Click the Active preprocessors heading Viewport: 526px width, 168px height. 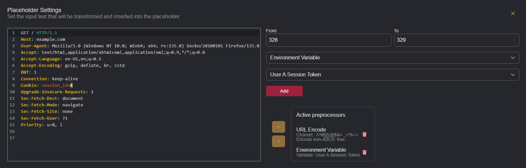point(321,115)
